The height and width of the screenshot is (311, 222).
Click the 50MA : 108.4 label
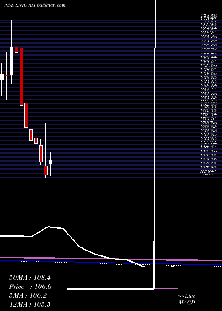pyautogui.click(x=30, y=278)
